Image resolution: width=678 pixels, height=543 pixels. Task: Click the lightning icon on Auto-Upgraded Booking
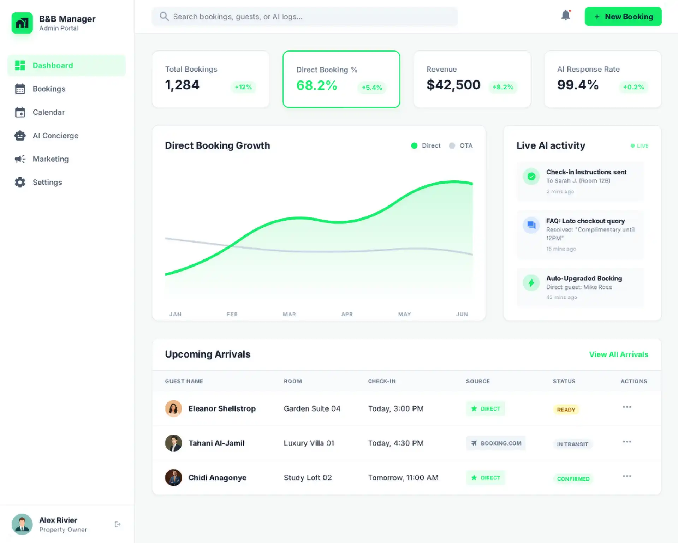click(x=531, y=282)
